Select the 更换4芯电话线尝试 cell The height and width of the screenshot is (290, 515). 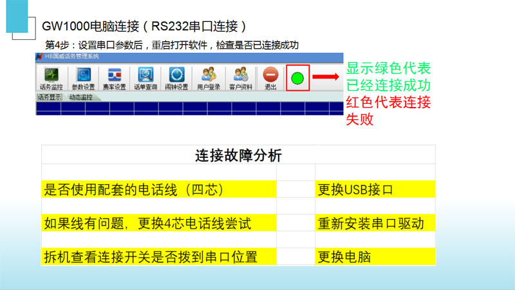pyautogui.click(x=158, y=223)
